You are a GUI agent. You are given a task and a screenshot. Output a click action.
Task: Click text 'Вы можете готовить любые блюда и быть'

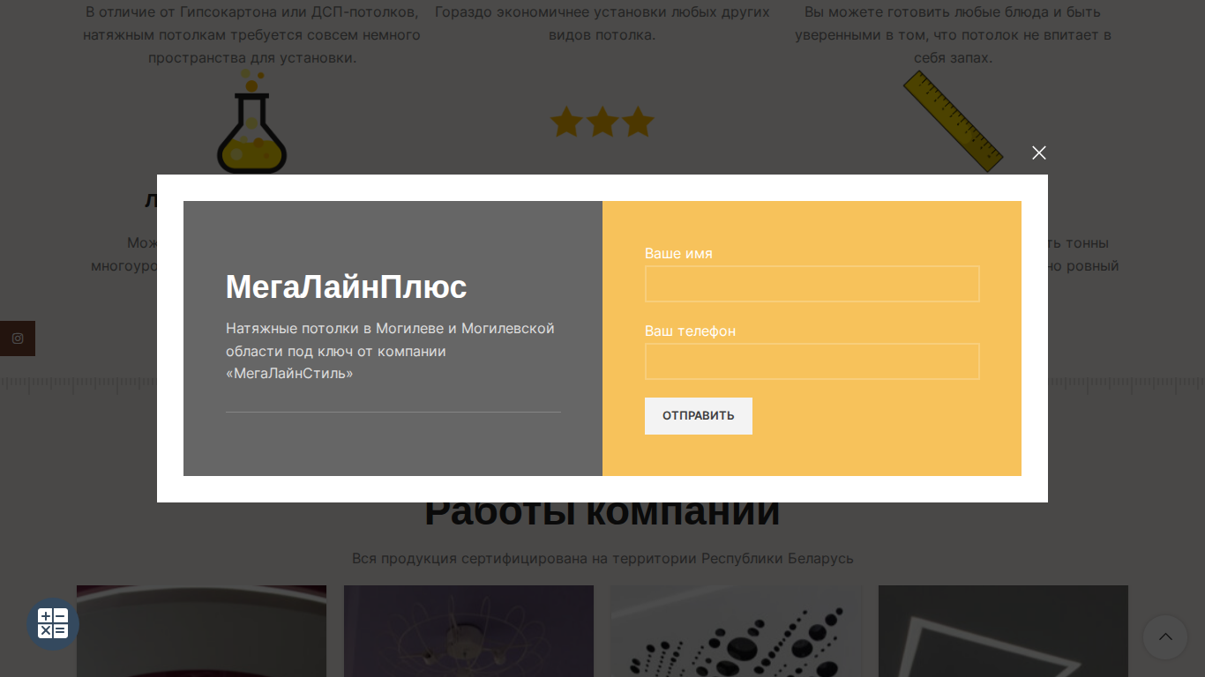click(953, 12)
